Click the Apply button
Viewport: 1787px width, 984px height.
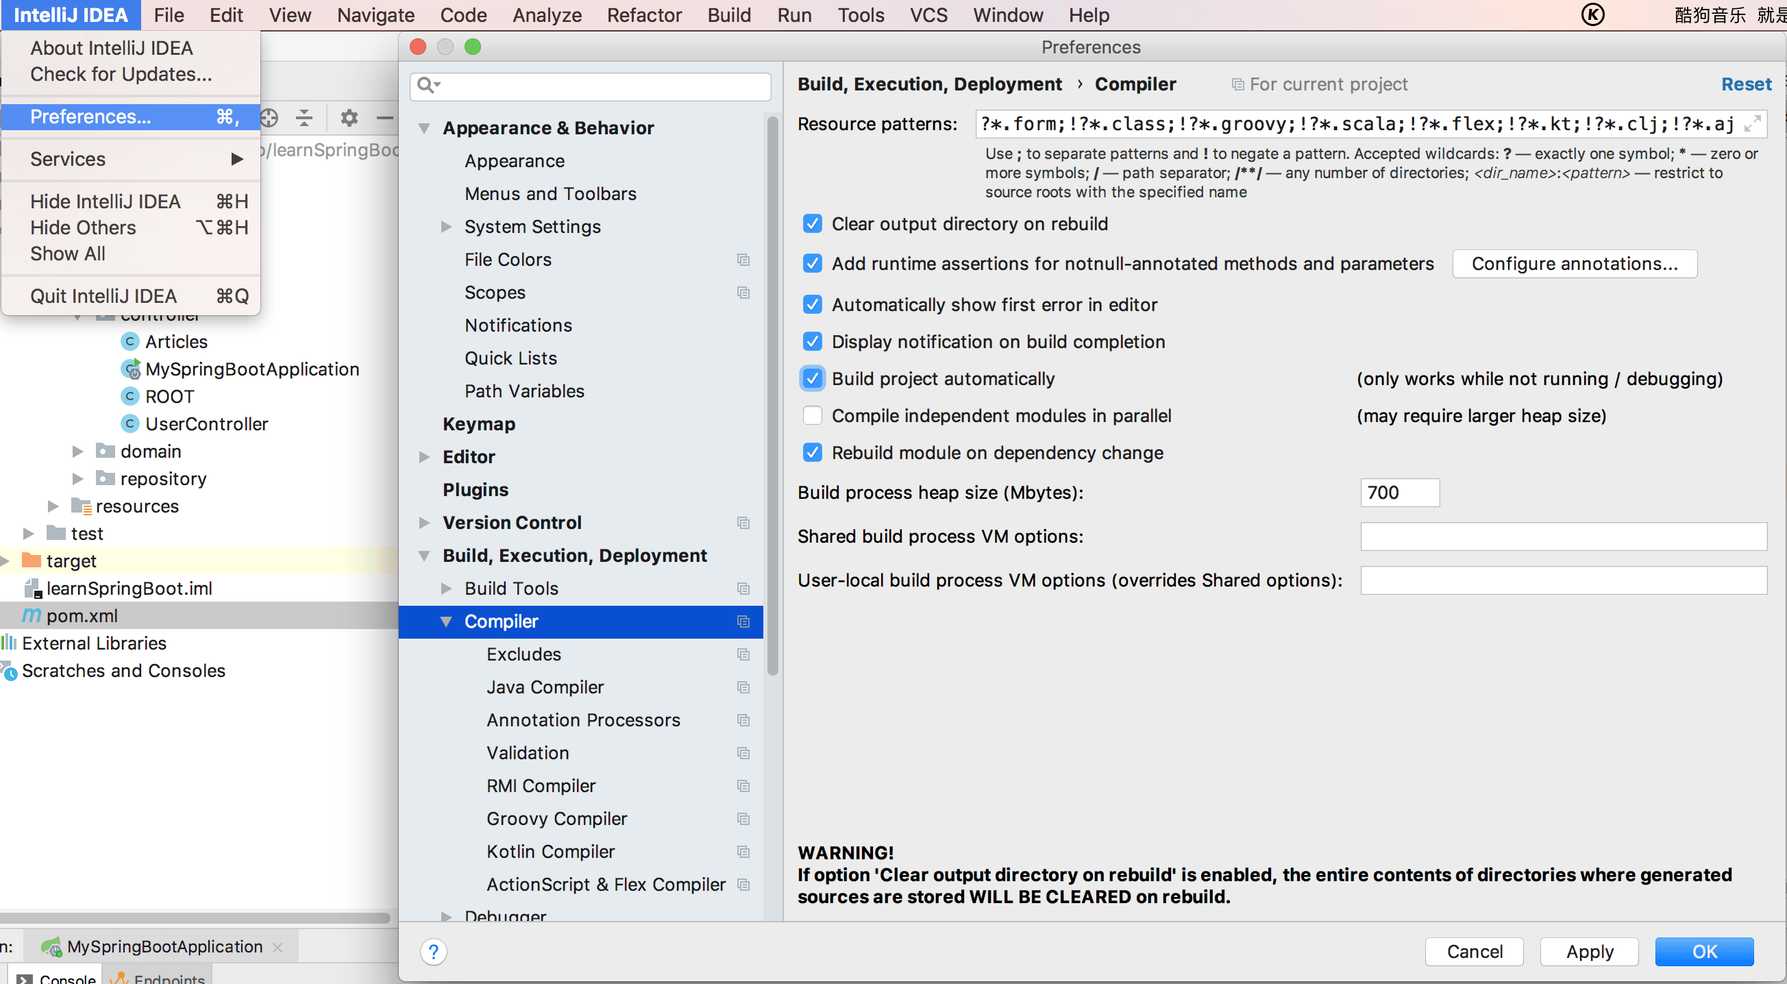[x=1589, y=951]
